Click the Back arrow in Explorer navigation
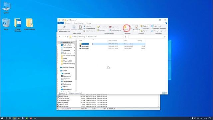 (x=60, y=37)
